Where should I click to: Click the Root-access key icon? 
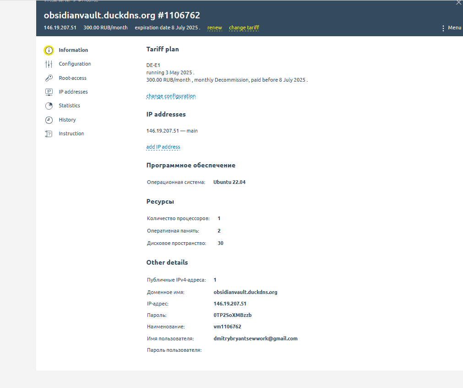(49, 78)
